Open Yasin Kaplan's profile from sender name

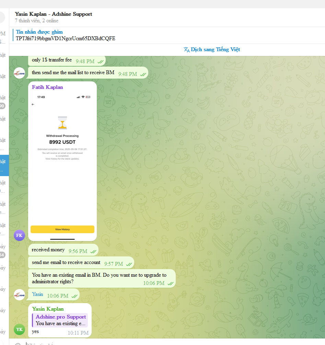[48, 309]
